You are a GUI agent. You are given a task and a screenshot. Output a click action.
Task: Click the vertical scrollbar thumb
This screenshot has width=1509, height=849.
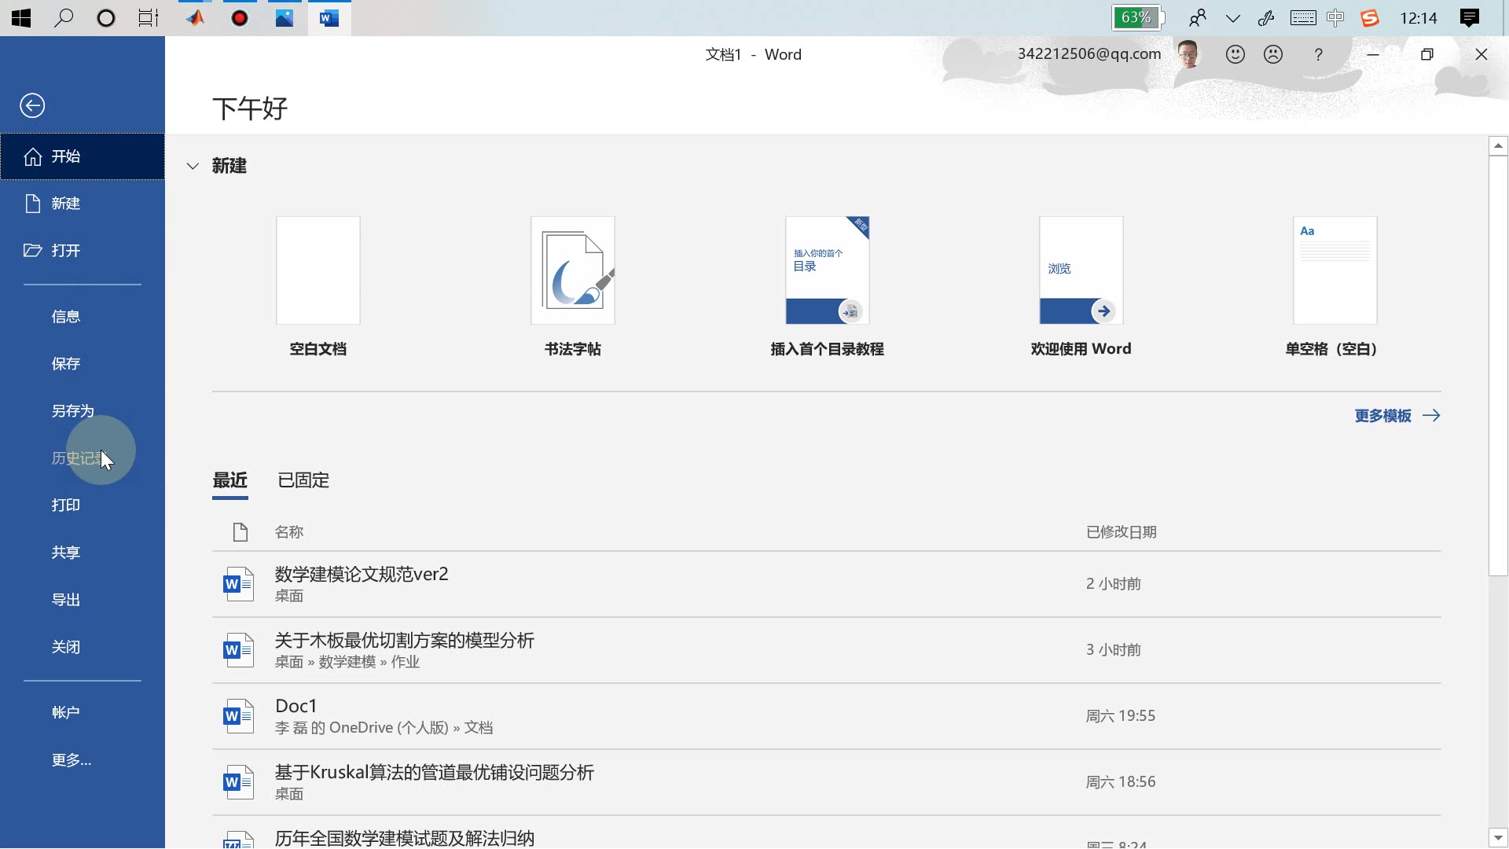1498,366
